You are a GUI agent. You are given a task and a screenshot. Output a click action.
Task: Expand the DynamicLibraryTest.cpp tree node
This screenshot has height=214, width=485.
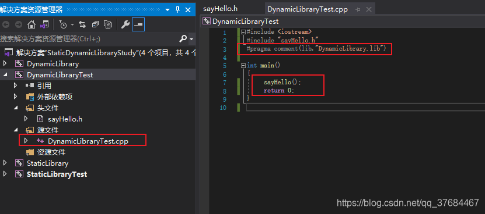tap(26, 141)
